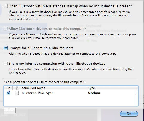Viewport: 144px width, 121px height.
Task: Click the key icon column header
Action: coord(17,88)
